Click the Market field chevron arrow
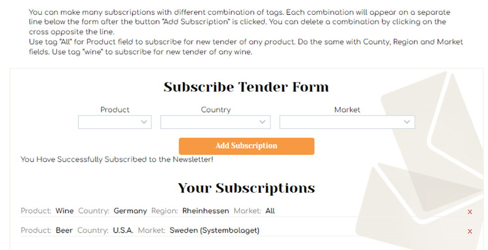The width and height of the screenshot is (488, 250). tap(407, 122)
